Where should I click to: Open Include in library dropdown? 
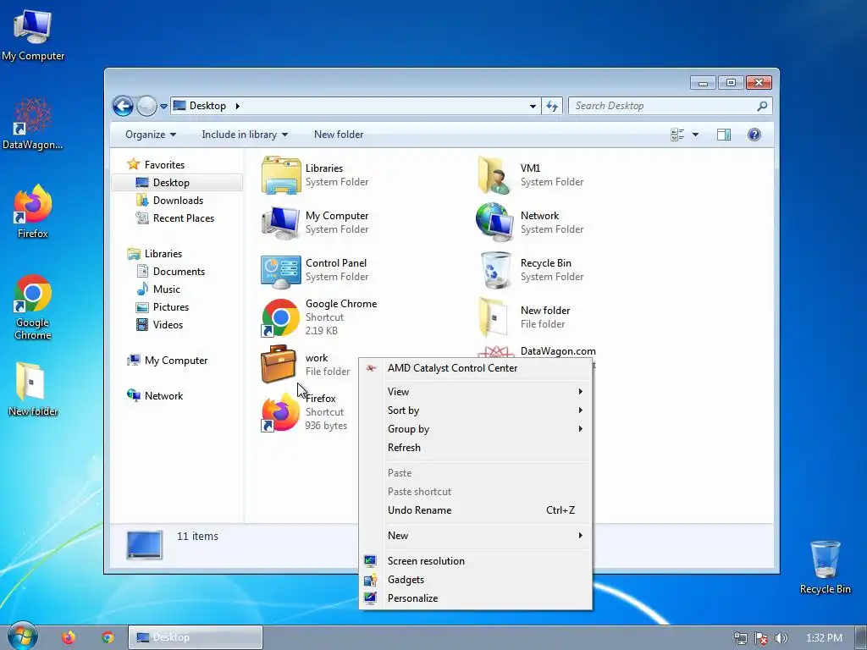click(x=245, y=135)
